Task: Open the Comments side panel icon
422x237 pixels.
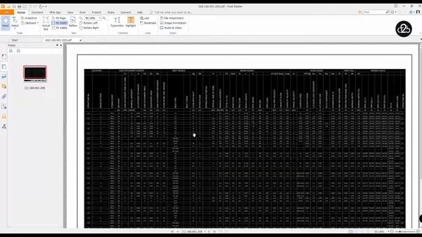Action: click(x=4, y=86)
